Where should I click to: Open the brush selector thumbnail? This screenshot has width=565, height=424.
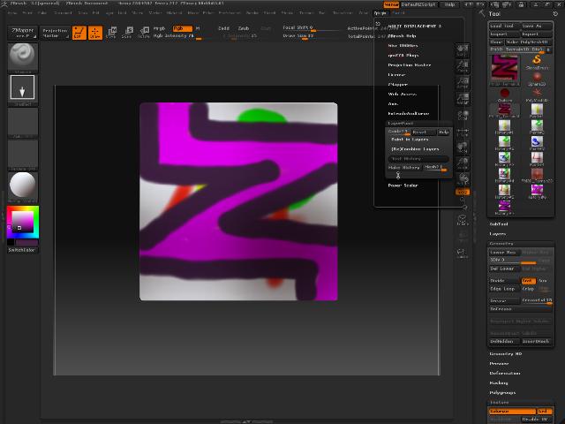point(22,57)
